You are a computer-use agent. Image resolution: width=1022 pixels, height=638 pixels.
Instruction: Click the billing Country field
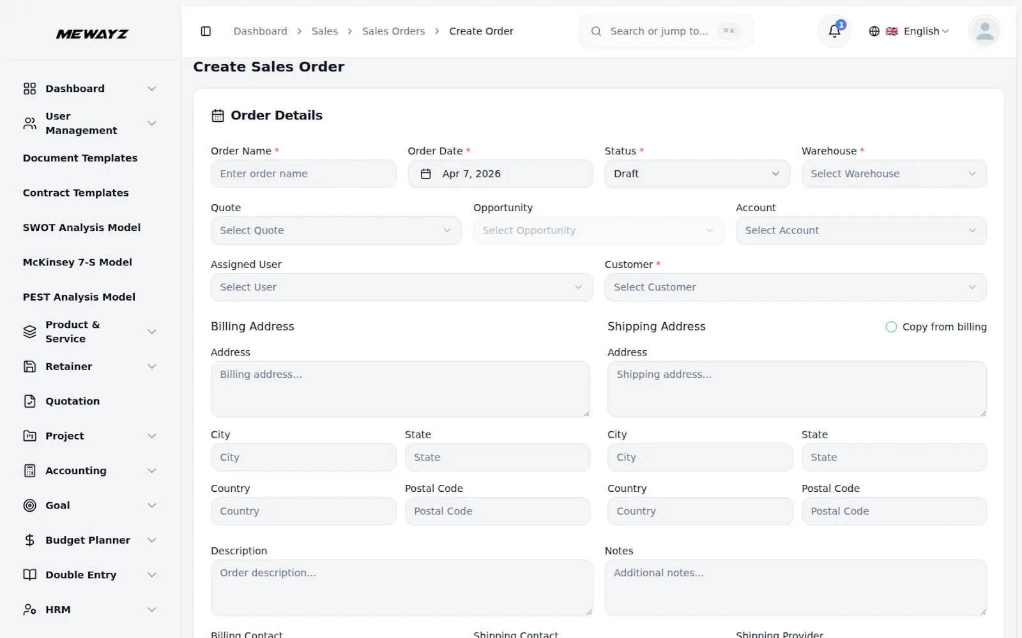pos(303,511)
